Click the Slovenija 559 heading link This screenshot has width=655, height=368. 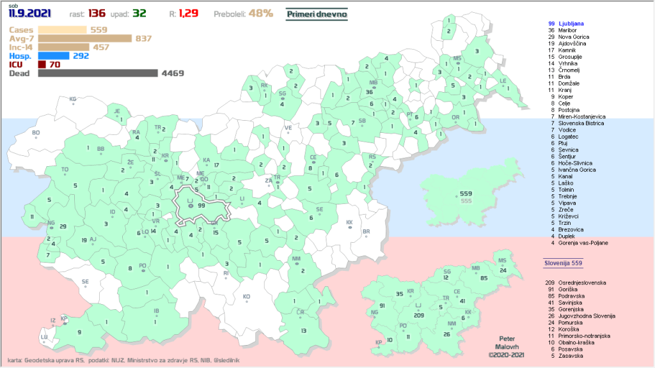[564, 263]
